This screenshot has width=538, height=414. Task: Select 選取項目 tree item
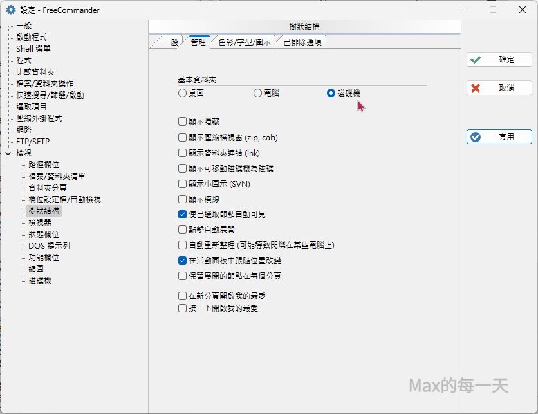[x=32, y=107]
